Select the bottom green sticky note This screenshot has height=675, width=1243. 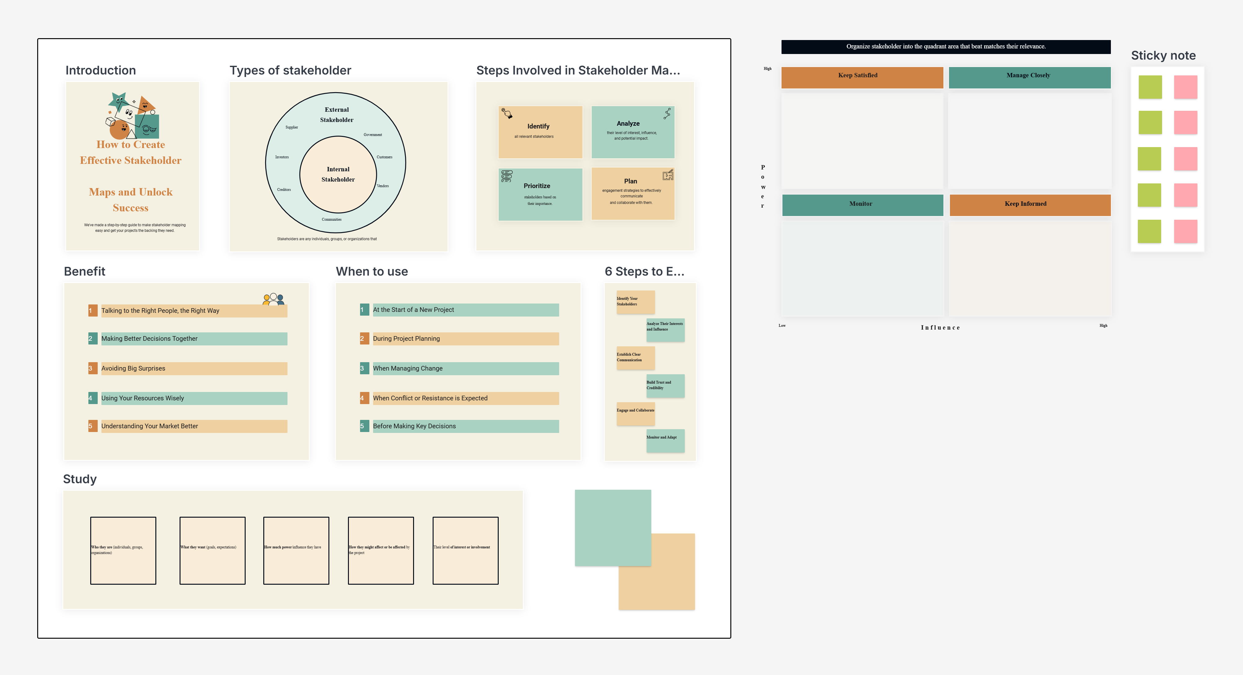coord(1149,231)
